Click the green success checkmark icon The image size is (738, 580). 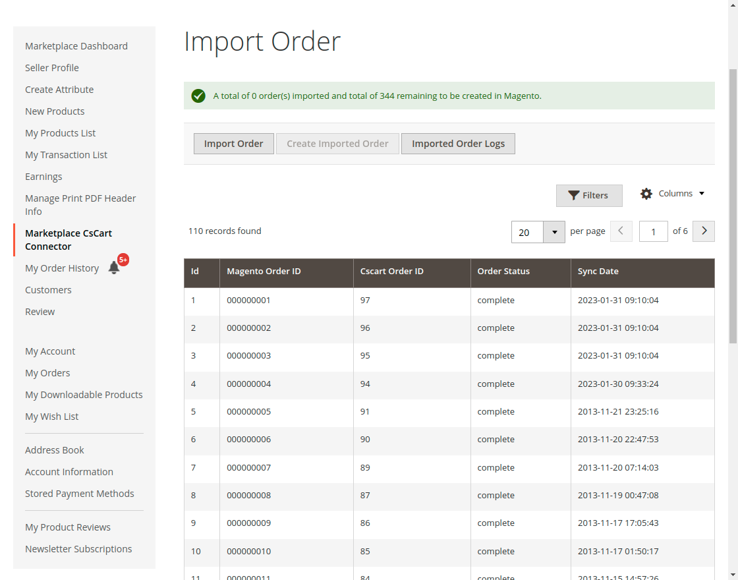click(x=198, y=96)
